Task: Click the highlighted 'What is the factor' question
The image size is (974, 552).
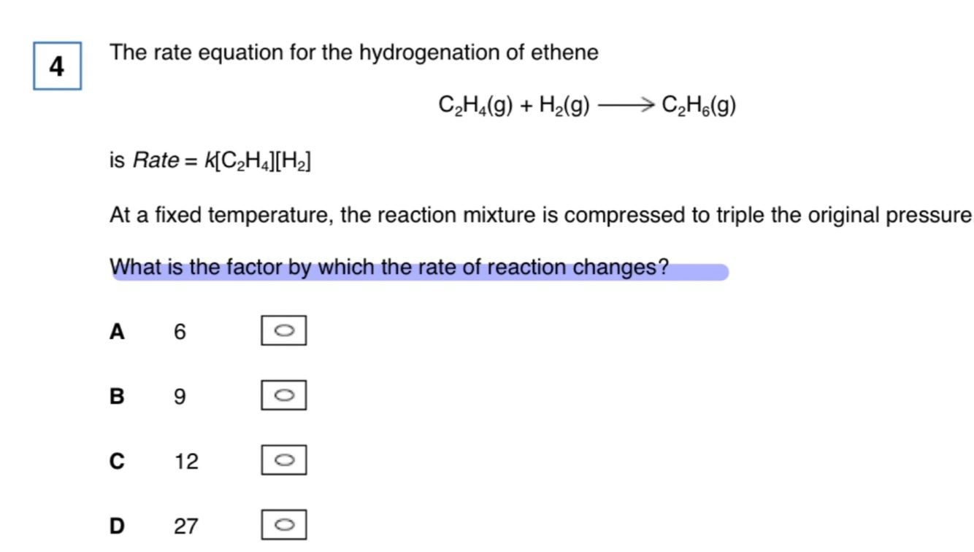Action: pos(390,268)
